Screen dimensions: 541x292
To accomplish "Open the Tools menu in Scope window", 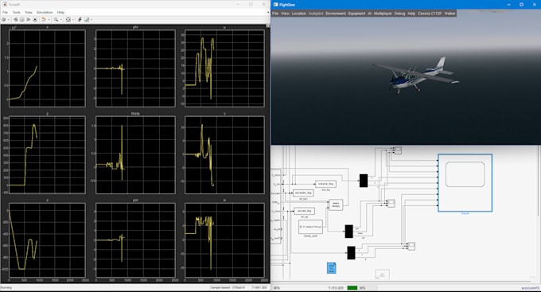I will pyautogui.click(x=16, y=12).
